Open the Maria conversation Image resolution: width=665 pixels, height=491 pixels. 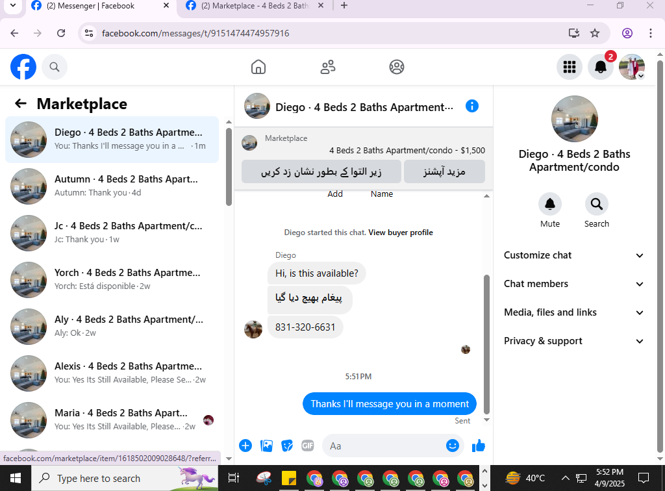pos(112,420)
